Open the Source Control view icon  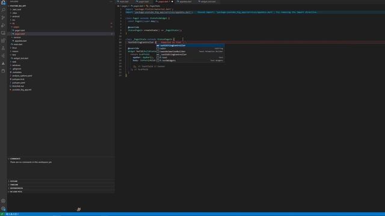click(x=3, y=18)
